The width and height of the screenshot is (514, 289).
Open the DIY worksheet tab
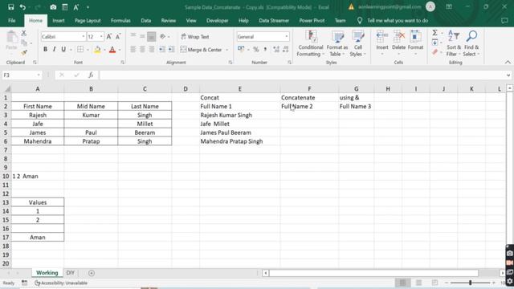coord(70,273)
